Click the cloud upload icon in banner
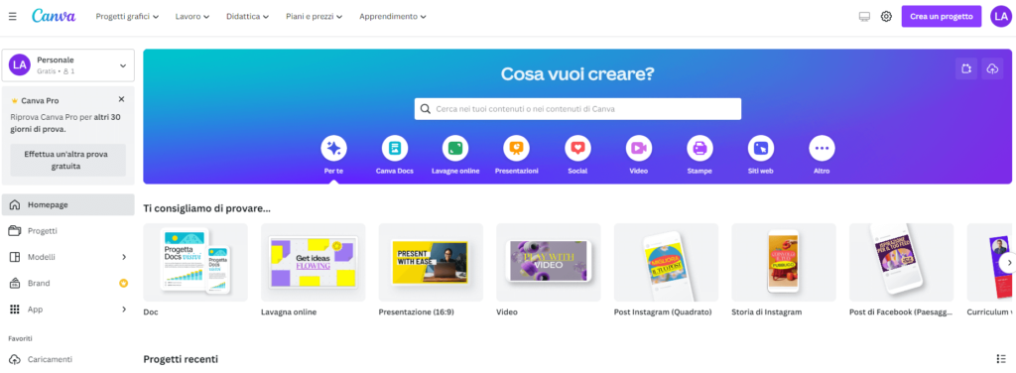 [x=992, y=68]
